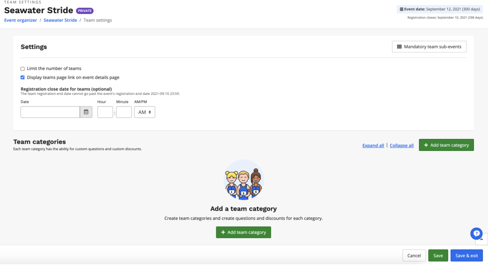
Task: Click the scroll-to-top chevron icon
Action: 481,240
